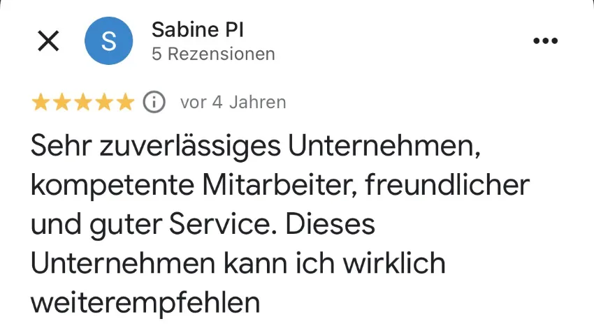Viewport: 594px width, 326px height.
Task: Click the word "weiterempfehlen" in the last line
Action: pyautogui.click(x=145, y=303)
